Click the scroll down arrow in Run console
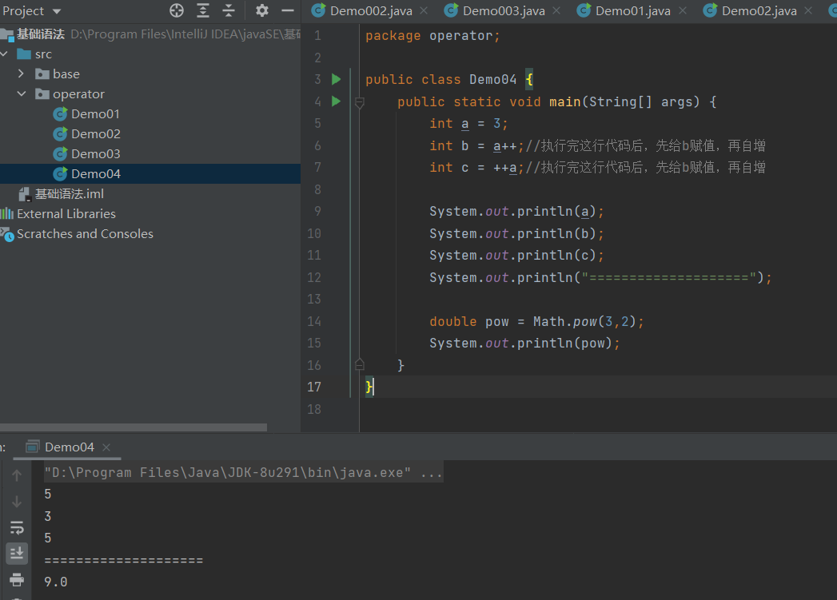The width and height of the screenshot is (837, 600). pyautogui.click(x=17, y=502)
